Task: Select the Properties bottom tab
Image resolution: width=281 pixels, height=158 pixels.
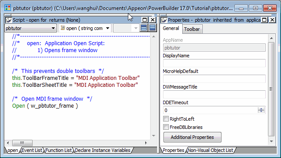Action: [173, 150]
